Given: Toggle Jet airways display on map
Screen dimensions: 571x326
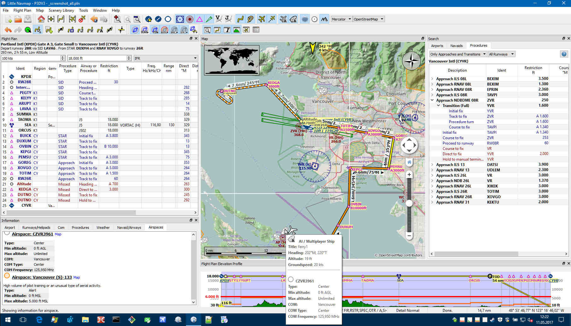Looking at the screenshot, I should click(229, 19).
